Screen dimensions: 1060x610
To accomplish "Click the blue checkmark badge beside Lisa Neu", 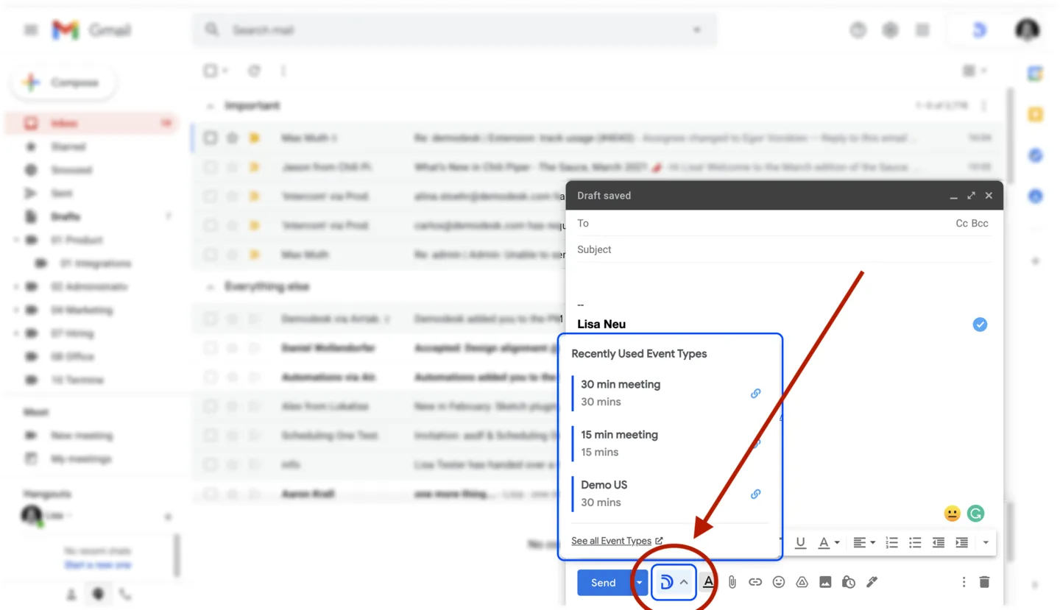I will coord(980,324).
